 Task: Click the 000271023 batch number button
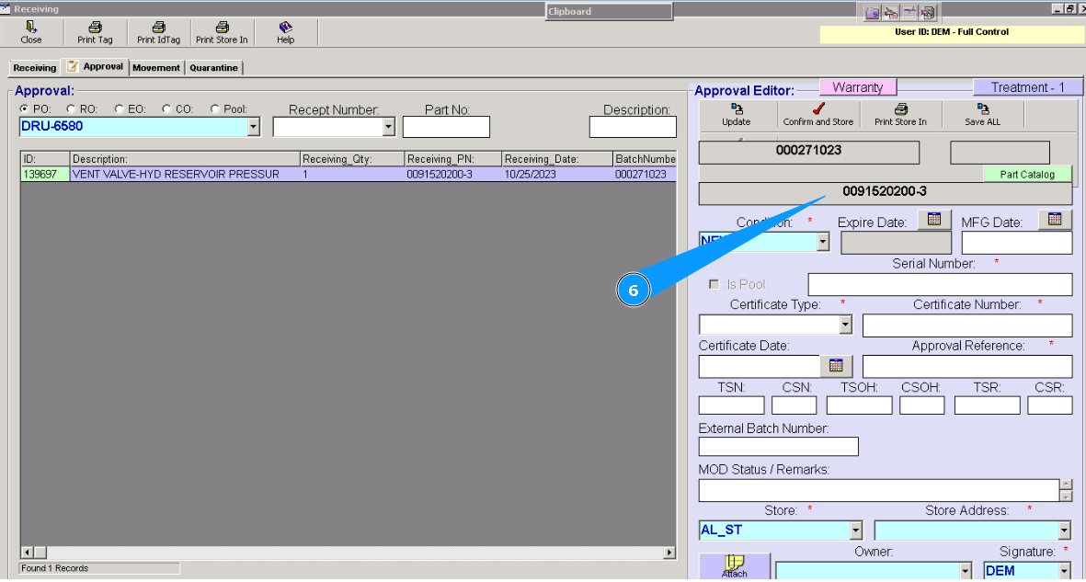(809, 153)
